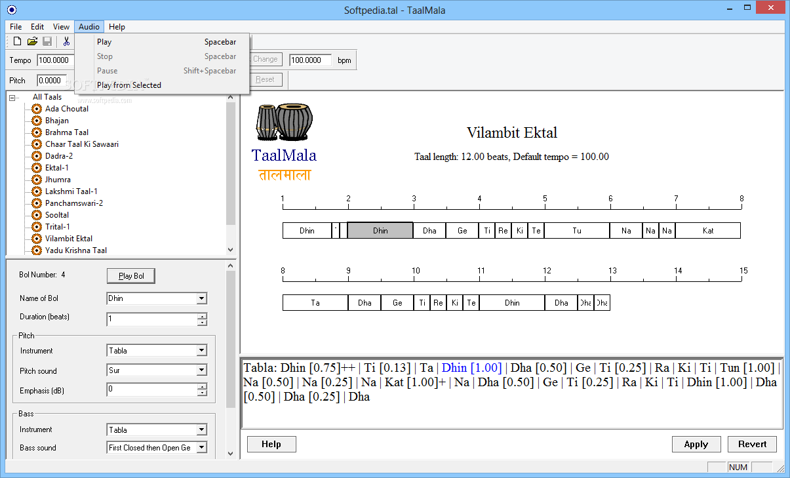
Task: Open the Edit menu
Action: tap(37, 27)
